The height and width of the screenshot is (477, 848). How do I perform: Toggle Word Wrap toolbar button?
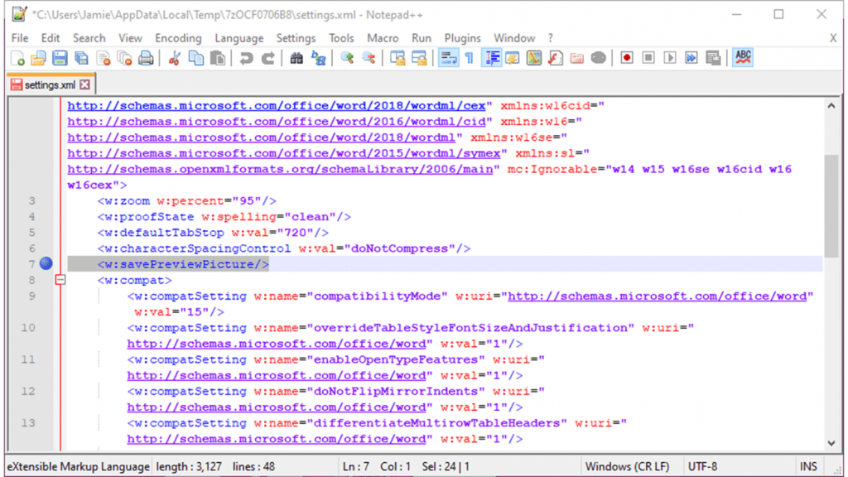point(448,58)
